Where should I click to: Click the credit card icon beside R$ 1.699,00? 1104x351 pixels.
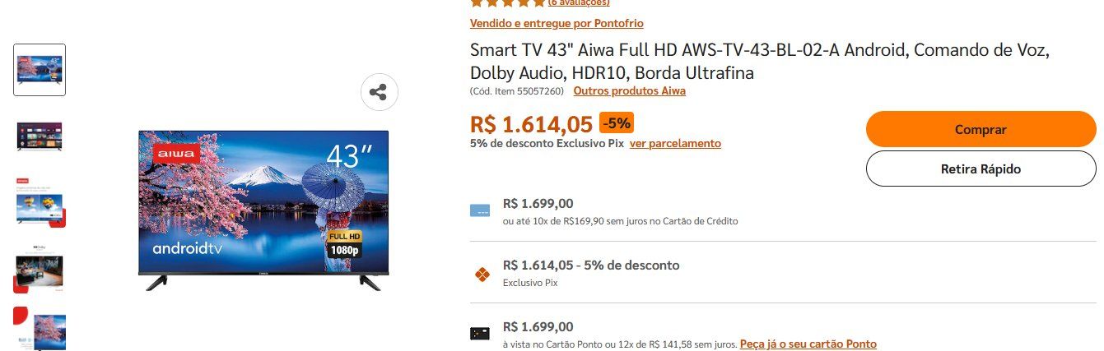480,210
